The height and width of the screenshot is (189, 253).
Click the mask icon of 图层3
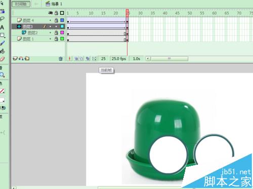[19, 26]
